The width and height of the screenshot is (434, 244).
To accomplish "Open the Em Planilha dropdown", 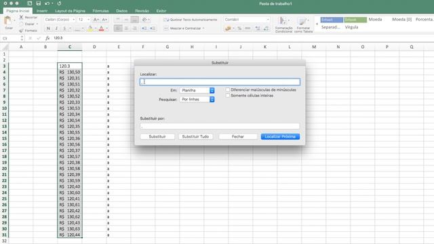I will (197, 90).
